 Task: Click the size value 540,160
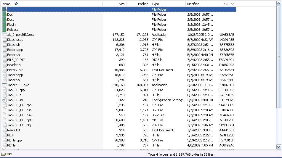point(118,85)
